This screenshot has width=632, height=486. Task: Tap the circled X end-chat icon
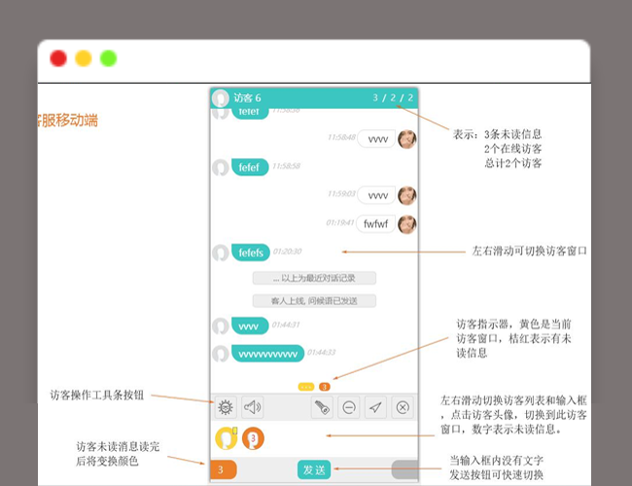click(403, 407)
